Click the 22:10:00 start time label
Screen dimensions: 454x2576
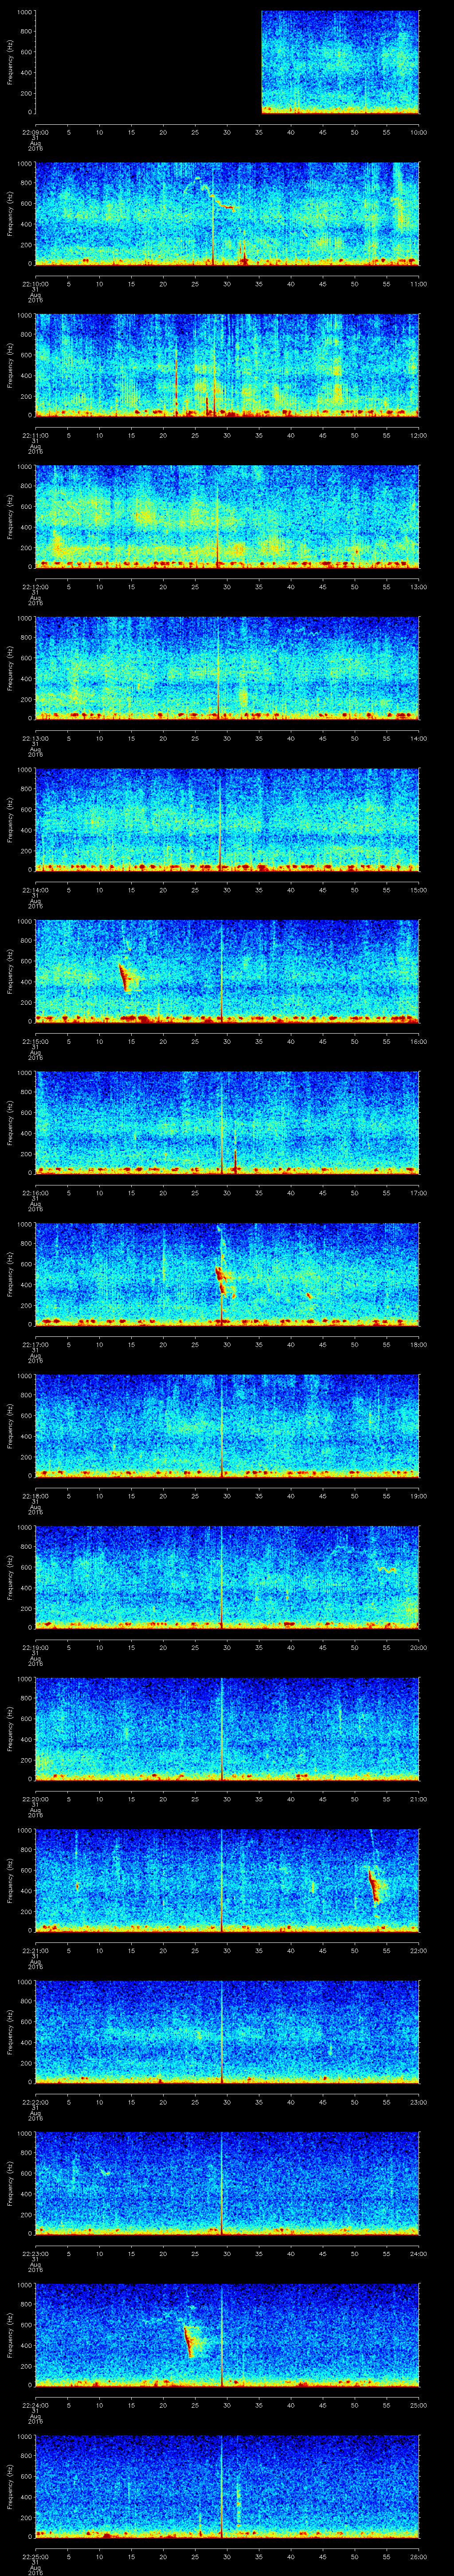coord(35,284)
